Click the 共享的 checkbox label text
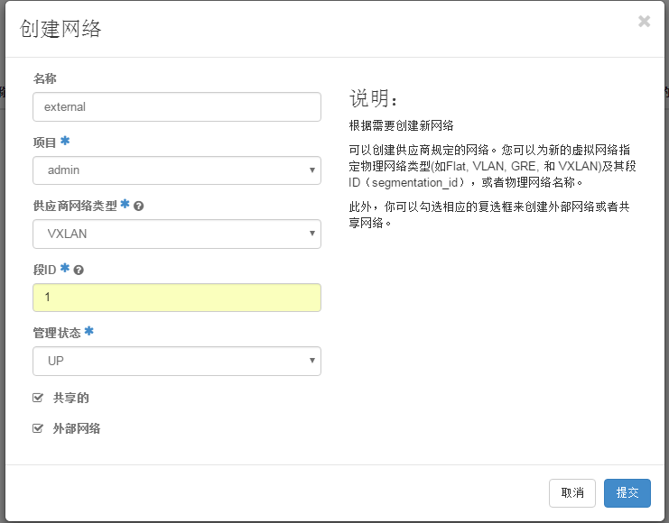This screenshot has width=669, height=523. coord(70,398)
